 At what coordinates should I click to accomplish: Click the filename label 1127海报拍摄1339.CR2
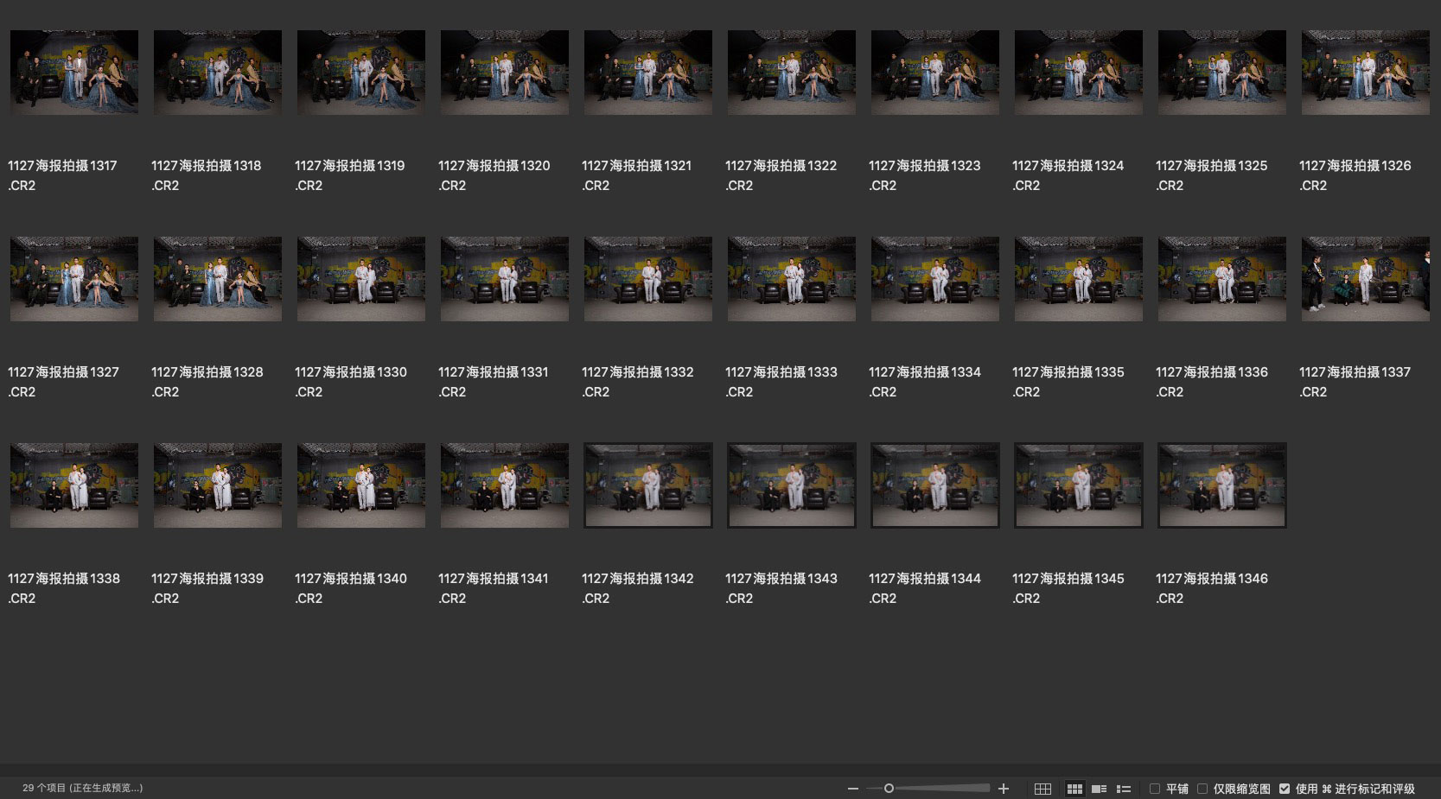[x=207, y=587]
